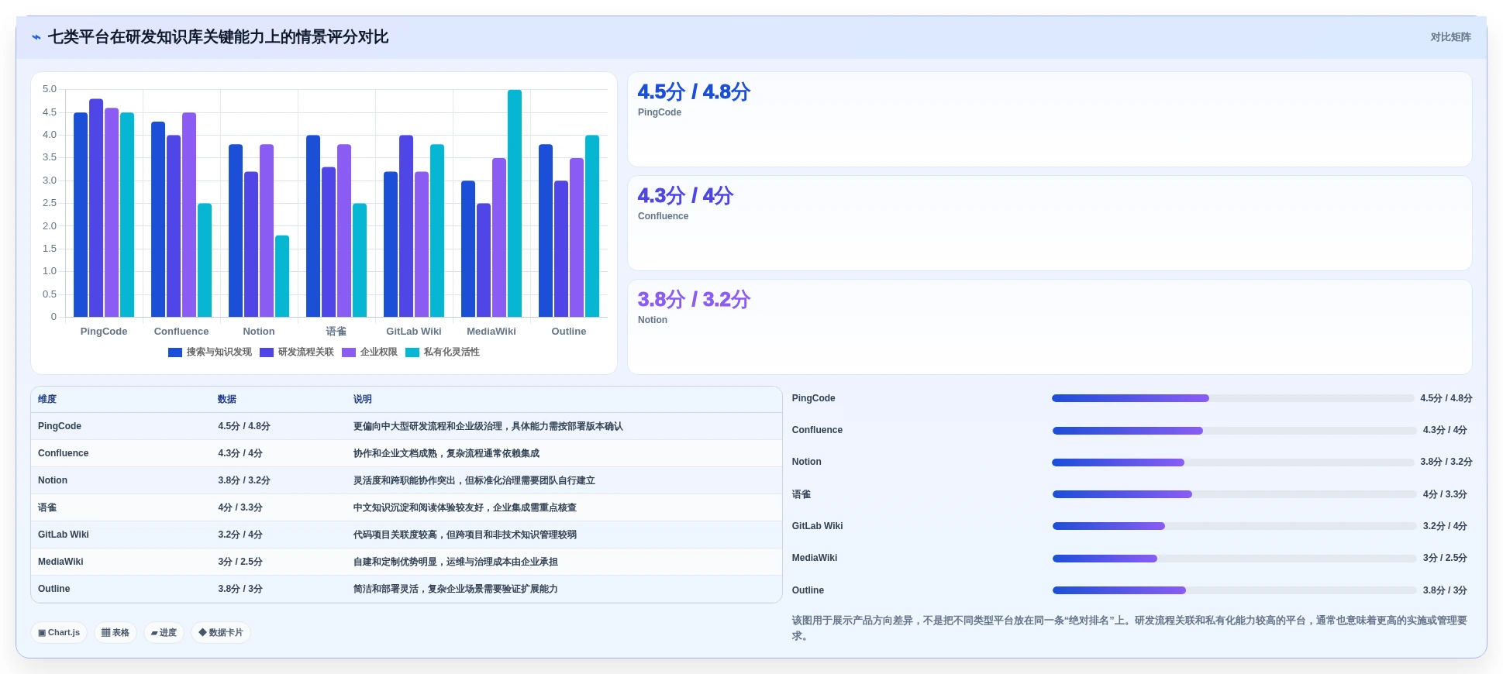The width and height of the screenshot is (1503, 674).
Task: Click the Outline label on the chart axis
Action: pyautogui.click(x=569, y=332)
